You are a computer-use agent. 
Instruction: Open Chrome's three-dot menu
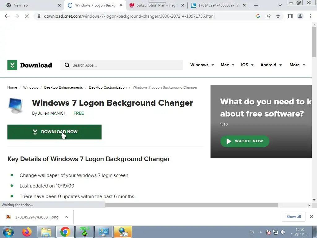pyautogui.click(x=310, y=16)
